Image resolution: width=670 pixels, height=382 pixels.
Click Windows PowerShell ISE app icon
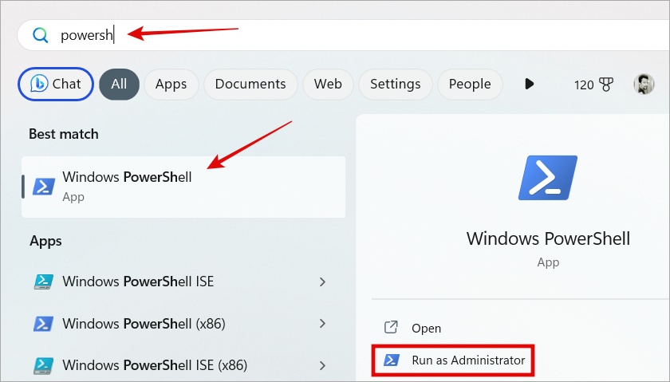[43, 282]
